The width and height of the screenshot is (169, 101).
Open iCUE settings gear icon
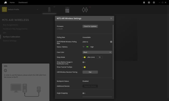154,2
